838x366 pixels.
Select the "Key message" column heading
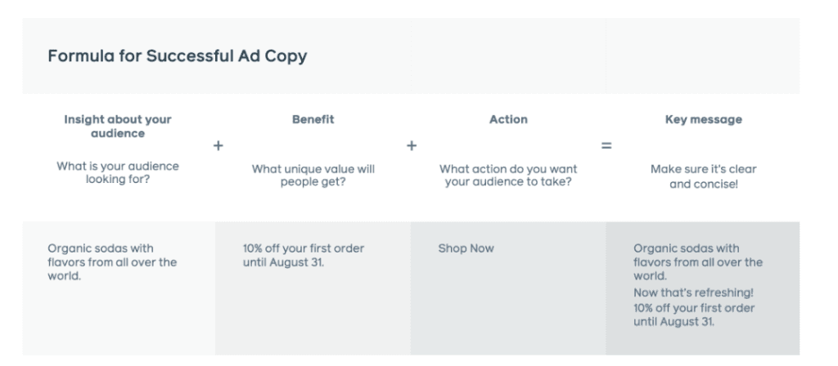tap(704, 120)
